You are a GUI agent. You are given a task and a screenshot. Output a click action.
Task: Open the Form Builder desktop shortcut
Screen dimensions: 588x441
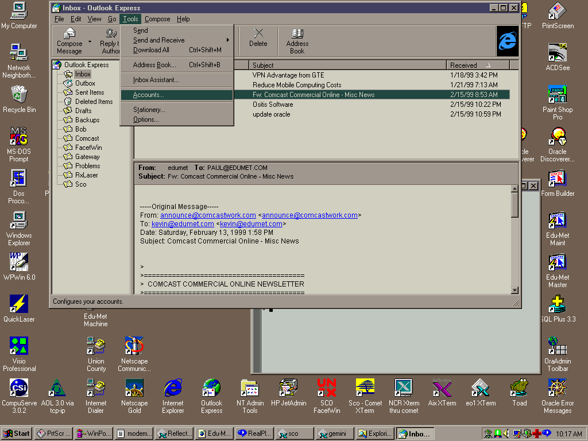click(x=558, y=183)
